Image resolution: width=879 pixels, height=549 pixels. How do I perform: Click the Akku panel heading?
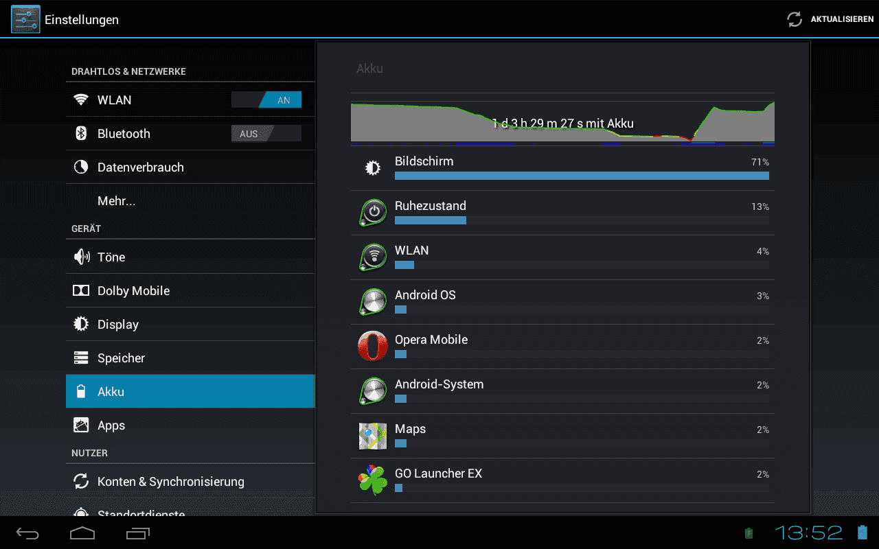(369, 69)
